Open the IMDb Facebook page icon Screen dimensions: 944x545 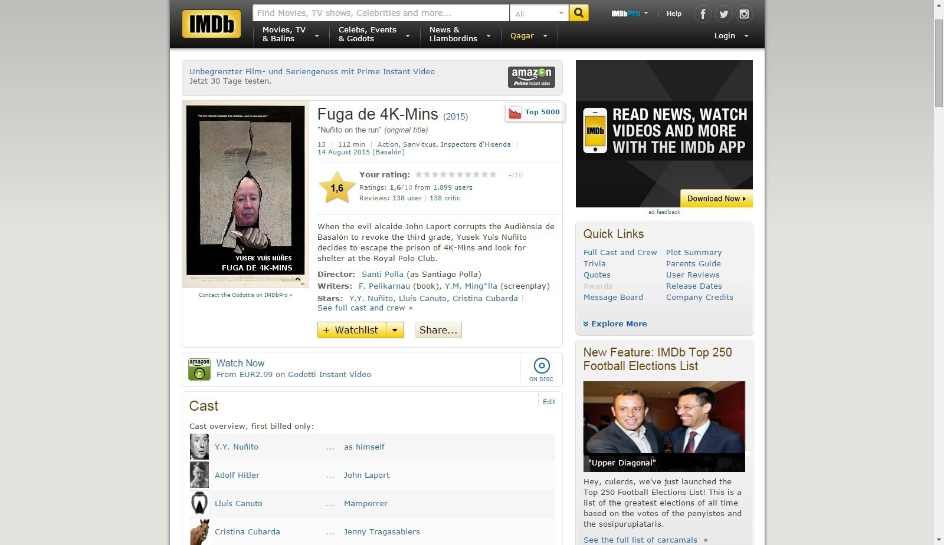click(x=703, y=14)
